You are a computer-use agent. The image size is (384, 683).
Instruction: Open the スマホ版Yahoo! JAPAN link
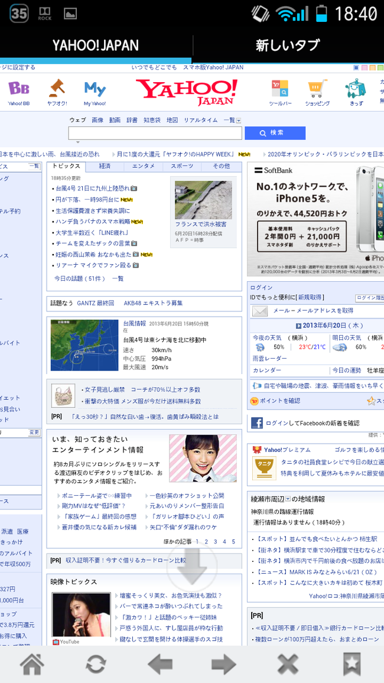tap(213, 67)
